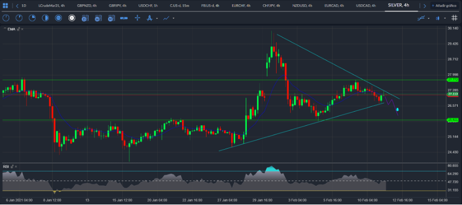
Task: Select the cyan down-arrow marker on chart
Action: click(397, 110)
